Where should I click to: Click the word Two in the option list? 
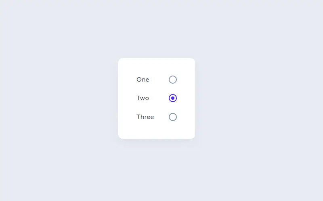tap(143, 98)
